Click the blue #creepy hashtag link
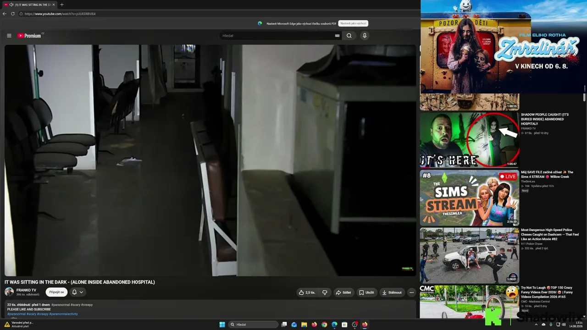Viewport: 587px width, 330px height. 42,314
